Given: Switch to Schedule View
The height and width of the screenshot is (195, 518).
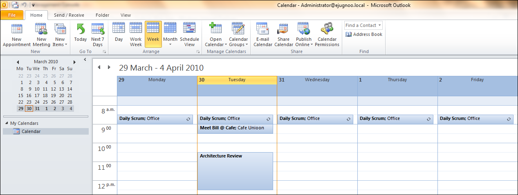Looking at the screenshot, I should (x=189, y=35).
